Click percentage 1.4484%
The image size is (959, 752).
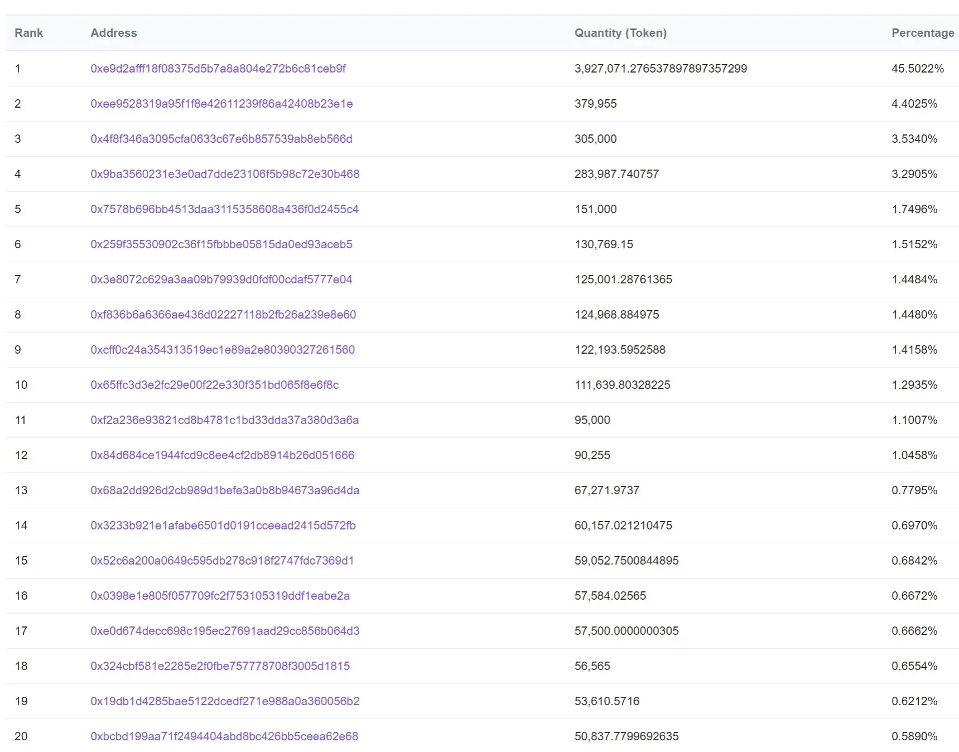[x=914, y=279]
